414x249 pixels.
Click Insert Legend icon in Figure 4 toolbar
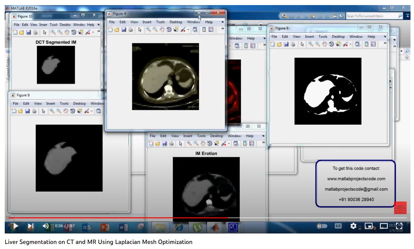210,29
